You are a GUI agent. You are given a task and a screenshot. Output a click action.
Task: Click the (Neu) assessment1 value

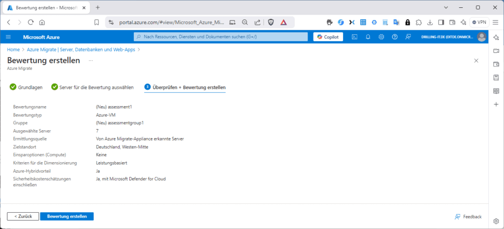(114, 107)
